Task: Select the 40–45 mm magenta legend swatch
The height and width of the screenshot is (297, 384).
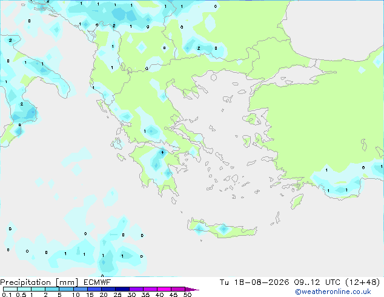Action: pyautogui.click(x=164, y=289)
